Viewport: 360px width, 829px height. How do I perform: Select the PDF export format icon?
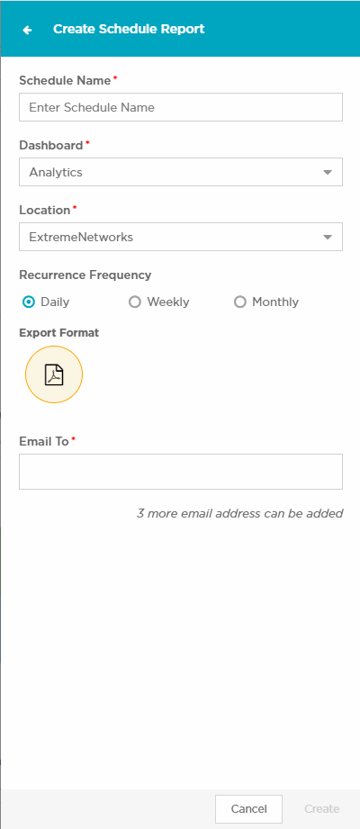point(54,374)
